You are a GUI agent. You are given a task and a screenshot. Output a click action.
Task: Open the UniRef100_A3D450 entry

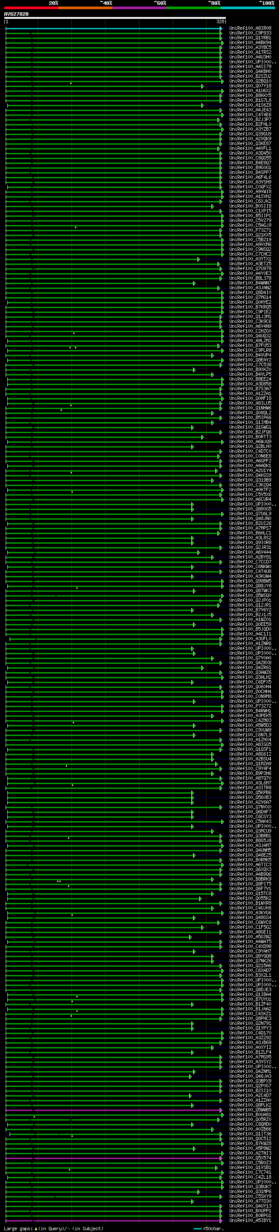point(250,153)
